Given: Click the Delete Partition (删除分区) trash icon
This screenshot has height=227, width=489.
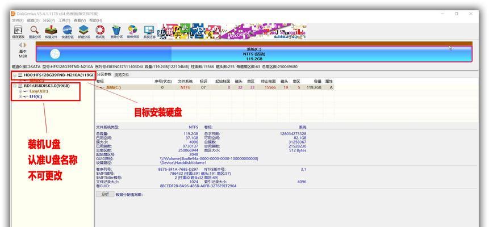Looking at the screenshot, I should (116, 32).
